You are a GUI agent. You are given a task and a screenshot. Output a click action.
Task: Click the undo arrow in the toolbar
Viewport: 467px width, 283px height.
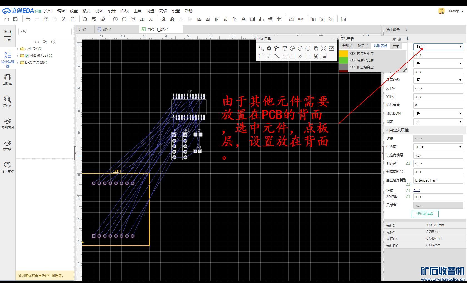(28, 19)
